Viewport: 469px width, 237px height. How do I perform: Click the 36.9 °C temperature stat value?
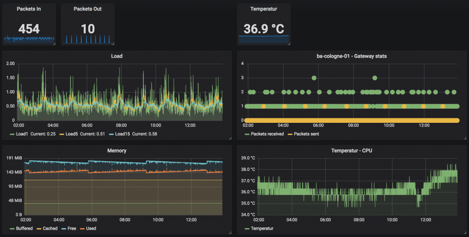pyautogui.click(x=263, y=29)
